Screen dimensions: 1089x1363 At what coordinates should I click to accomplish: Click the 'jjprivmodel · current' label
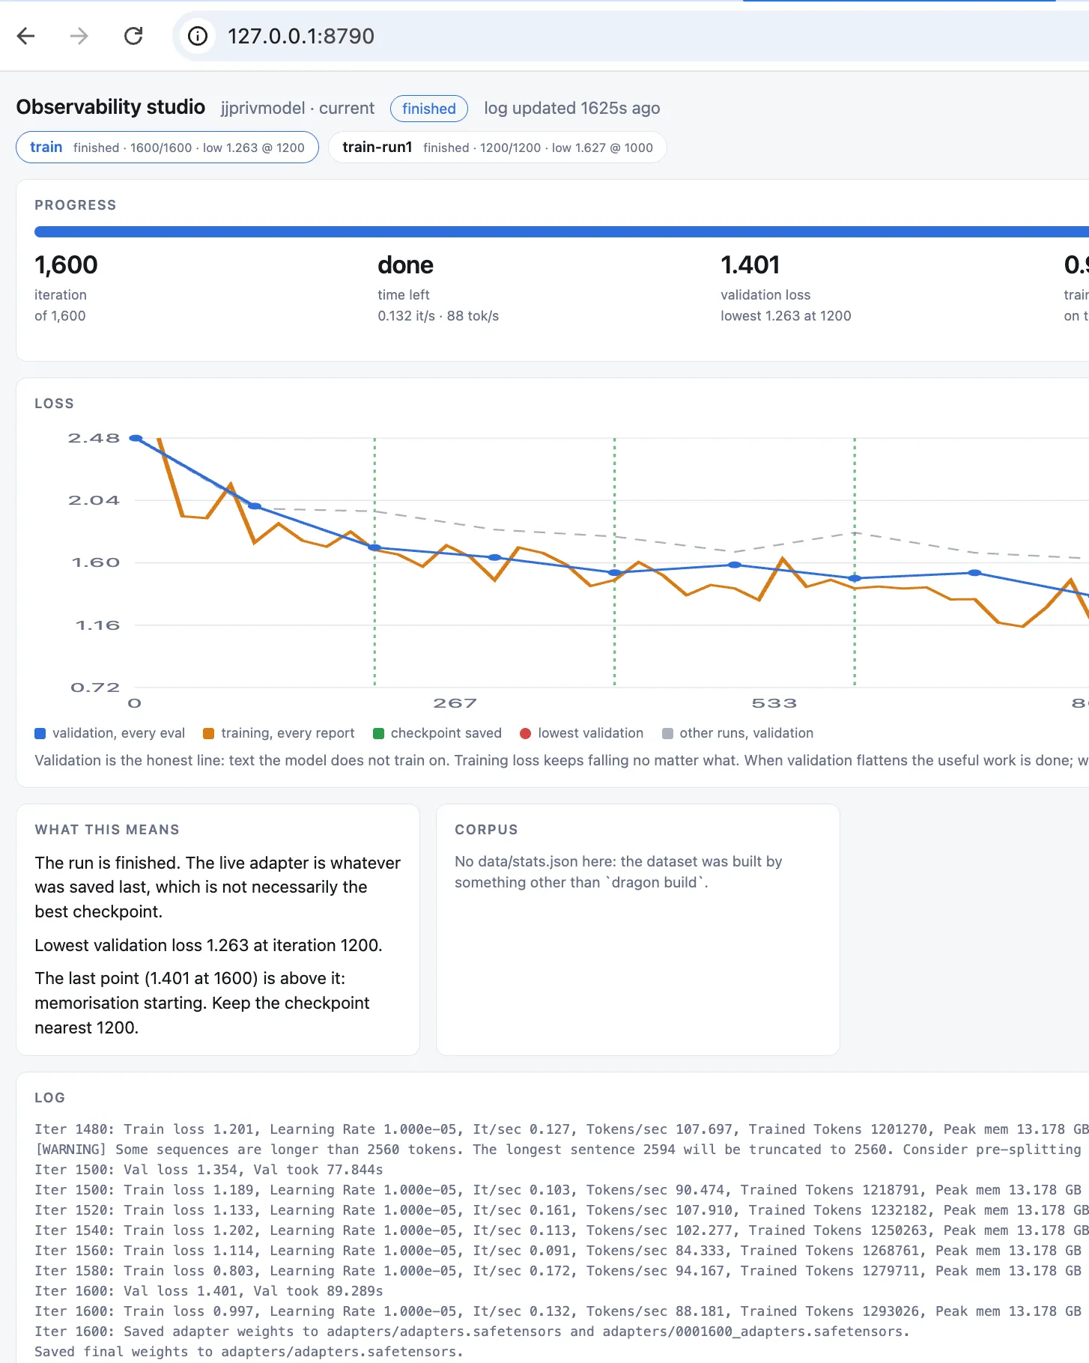(x=297, y=108)
